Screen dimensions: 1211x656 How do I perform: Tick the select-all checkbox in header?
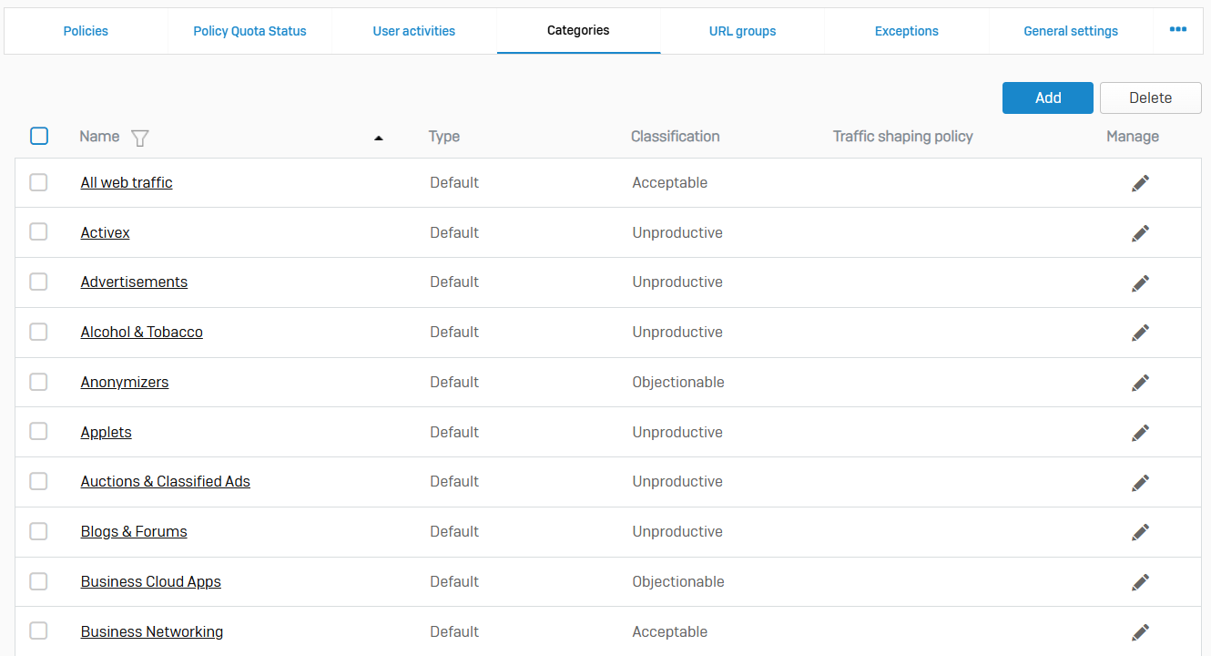pos(39,136)
